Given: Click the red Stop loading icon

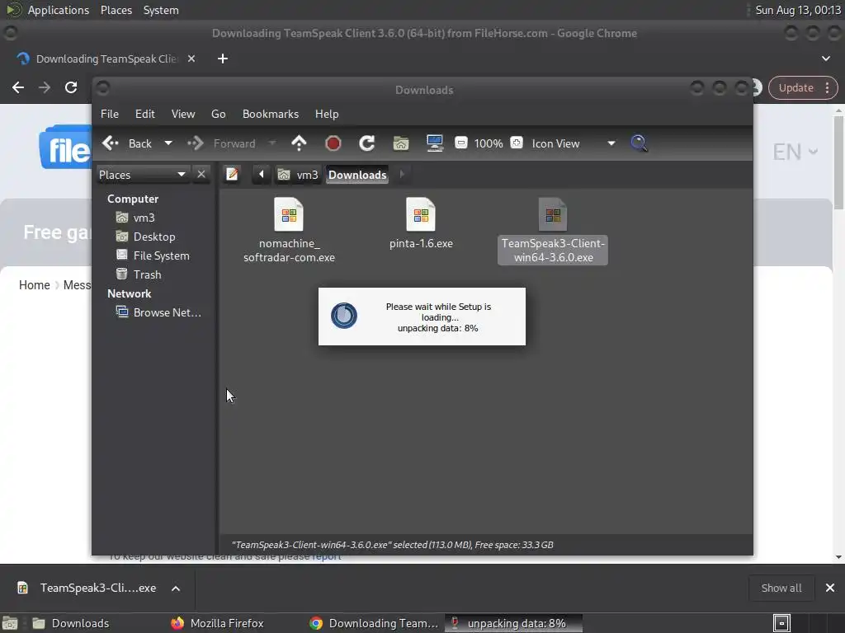Looking at the screenshot, I should tap(333, 143).
